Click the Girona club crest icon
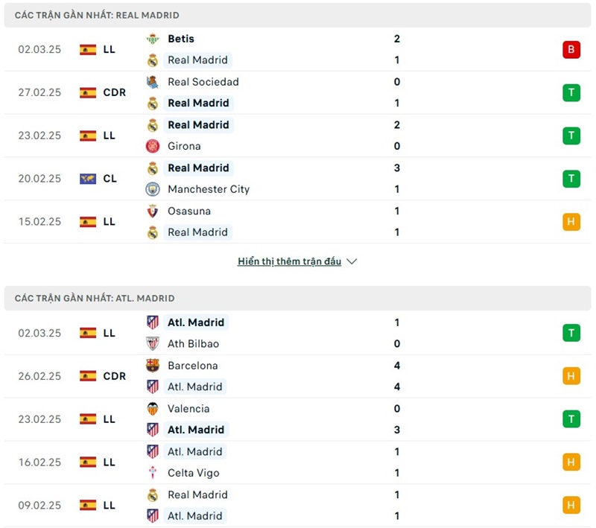The image size is (596, 528). coord(153,146)
